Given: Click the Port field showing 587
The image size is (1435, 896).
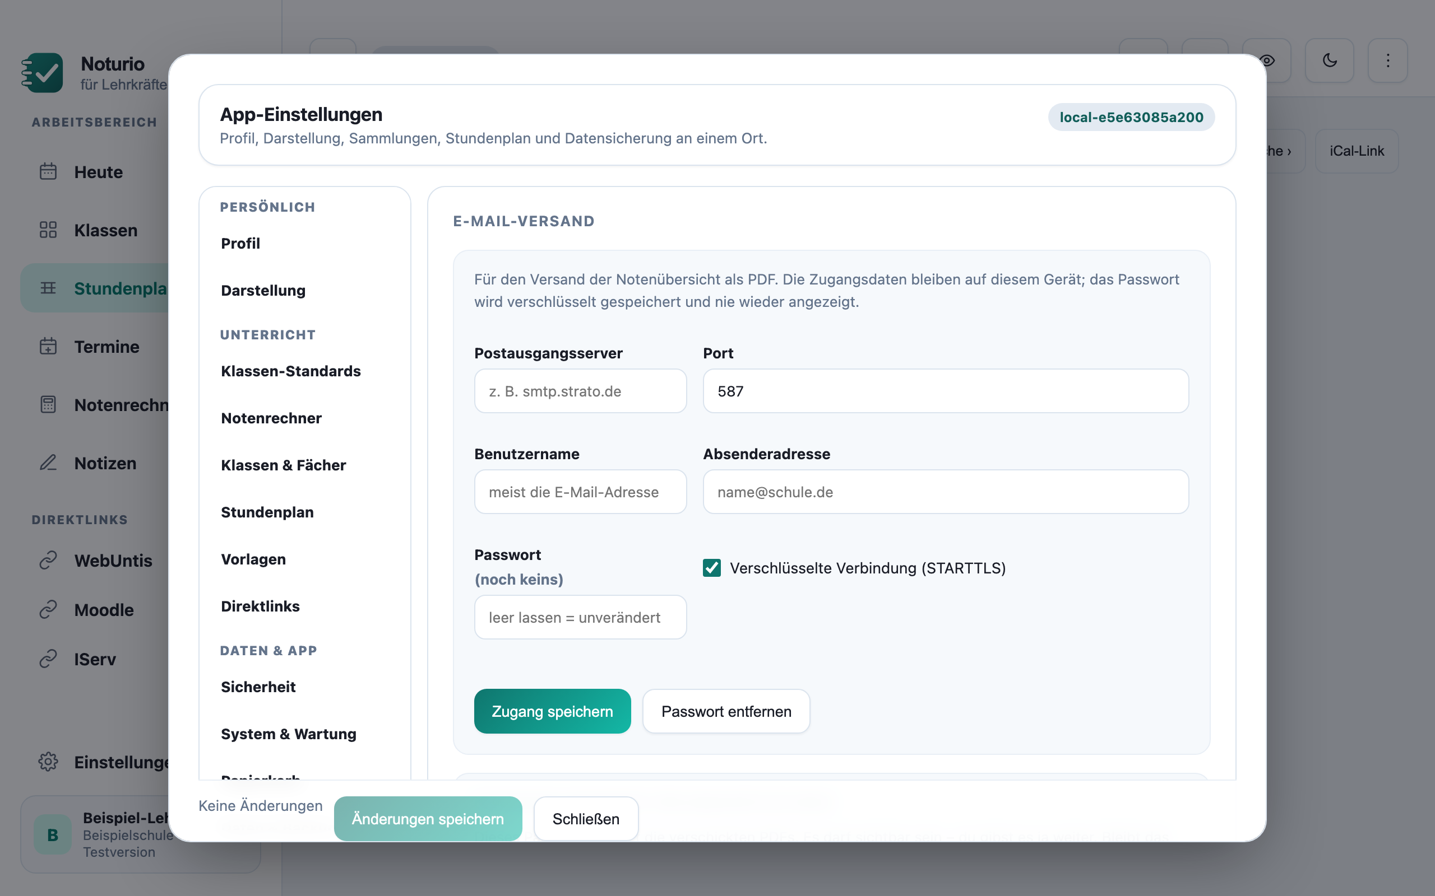Looking at the screenshot, I should (x=946, y=391).
